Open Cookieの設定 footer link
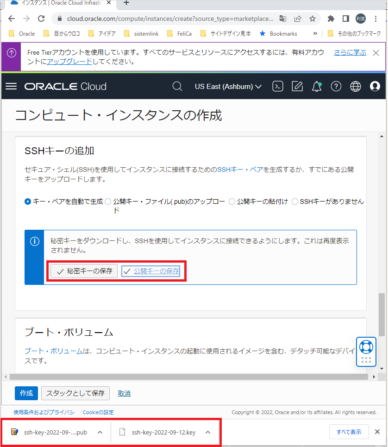Viewport: 388px width, 447px height. pyautogui.click(x=98, y=412)
